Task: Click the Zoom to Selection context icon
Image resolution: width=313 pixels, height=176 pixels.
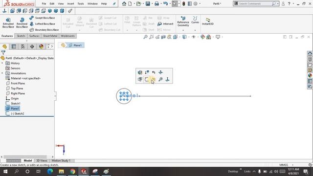Action: (160, 79)
